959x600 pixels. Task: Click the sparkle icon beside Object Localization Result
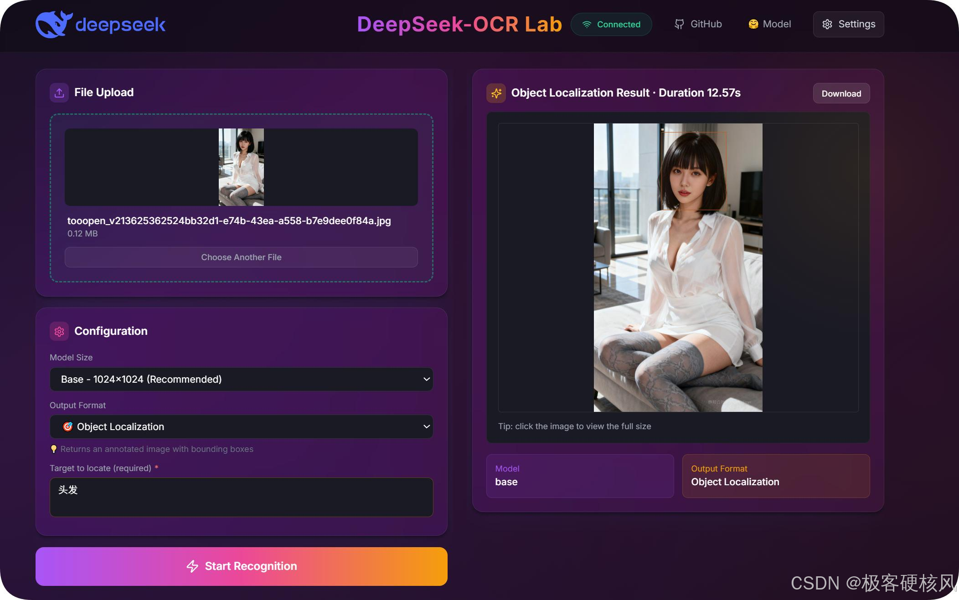pos(496,93)
